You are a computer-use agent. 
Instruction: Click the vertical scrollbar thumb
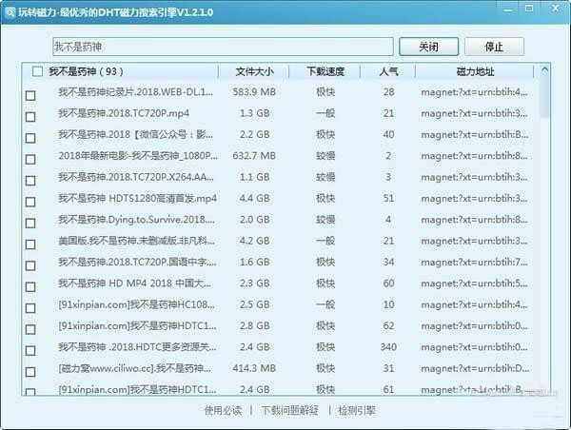point(544,96)
